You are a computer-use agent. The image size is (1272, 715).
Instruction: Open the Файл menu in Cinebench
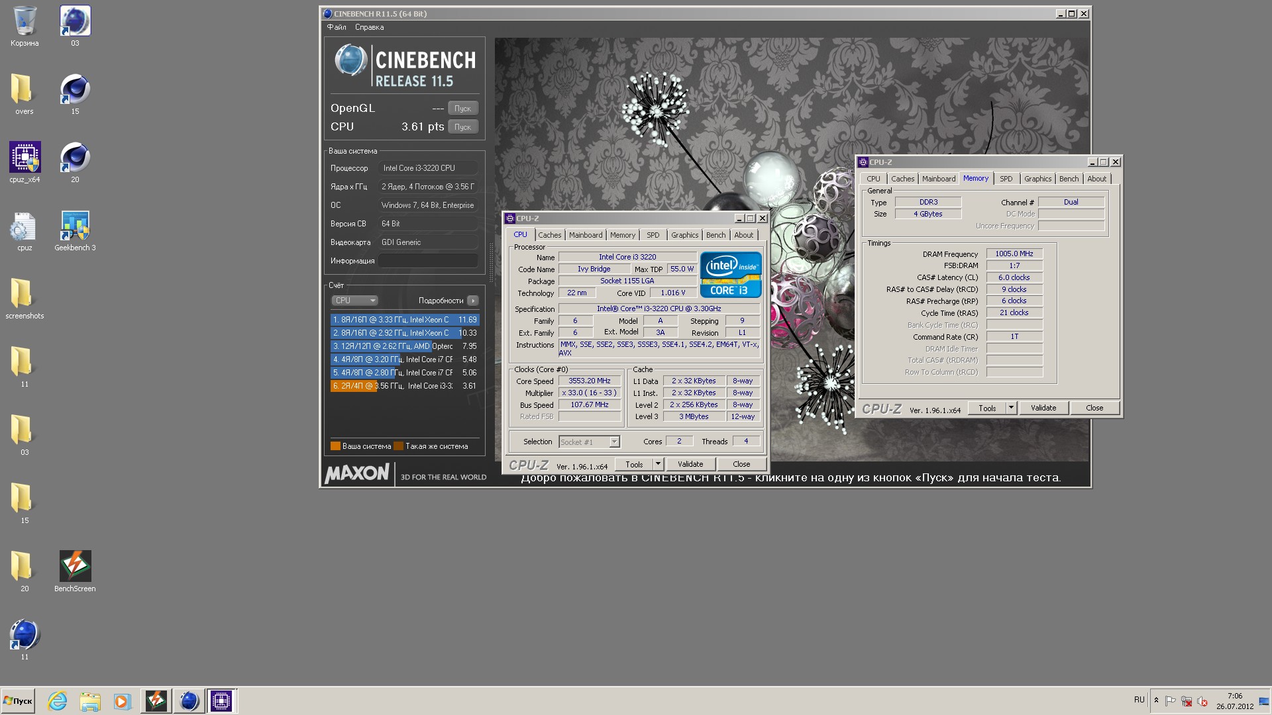tap(337, 27)
